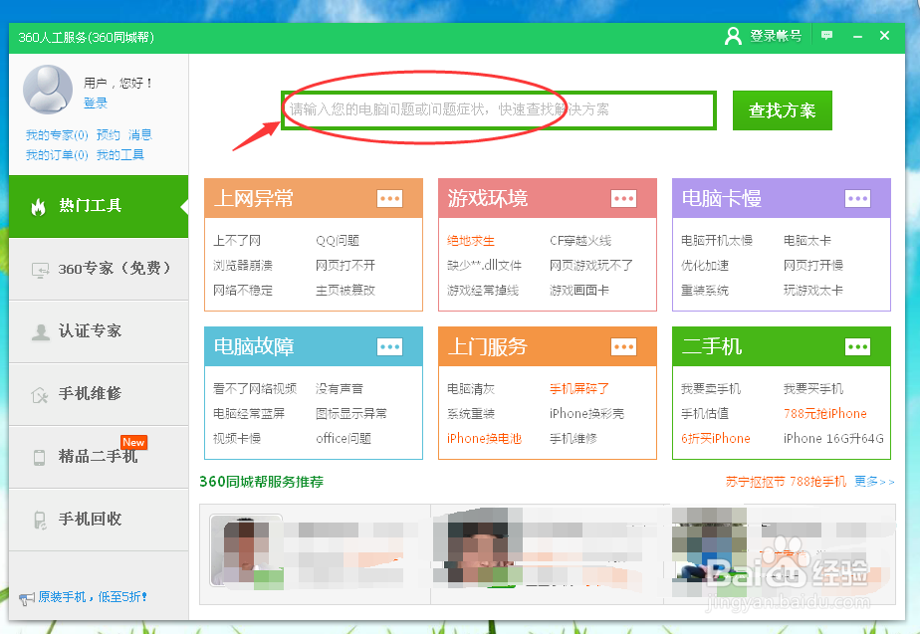
Task: Click the 认证专家 person icon
Action: [x=40, y=332]
